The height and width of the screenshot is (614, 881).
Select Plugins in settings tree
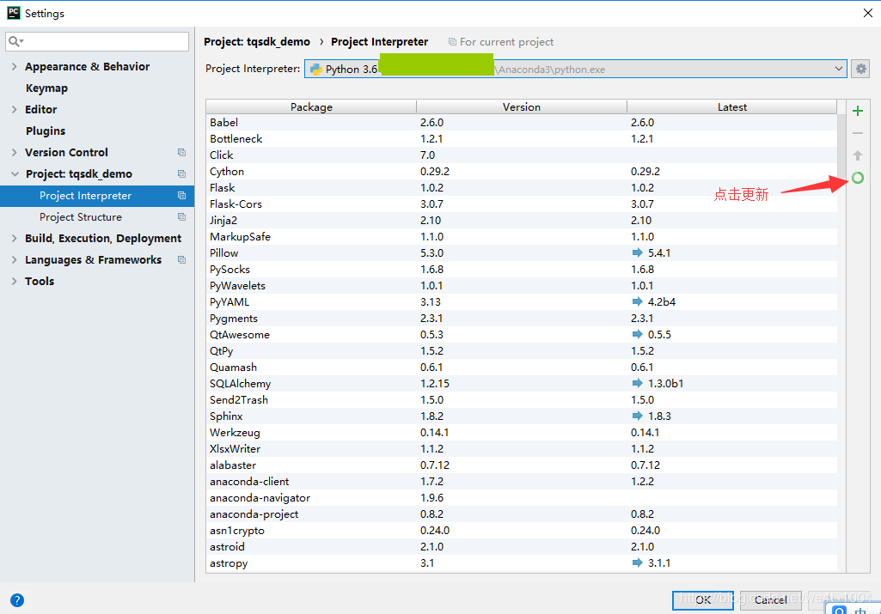click(46, 131)
